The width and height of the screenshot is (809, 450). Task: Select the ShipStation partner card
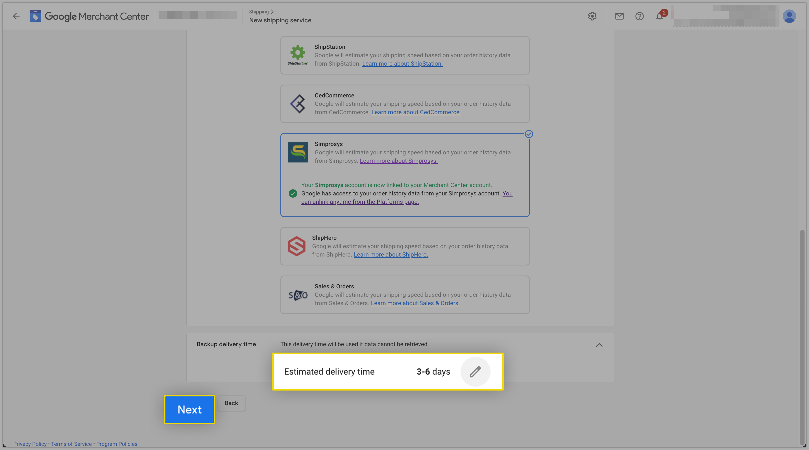coord(404,55)
